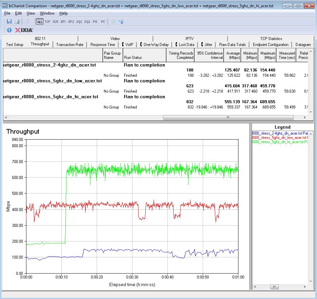Click the green 5ghz_dn_hi legend entry
Image resolution: width=317 pixels, height=299 pixels.
pyautogui.click(x=280, y=142)
